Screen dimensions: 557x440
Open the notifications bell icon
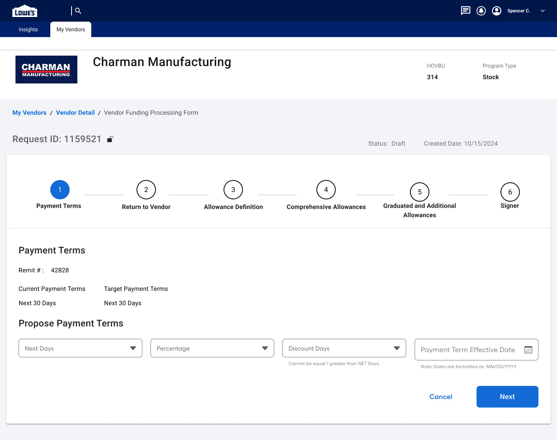(481, 11)
